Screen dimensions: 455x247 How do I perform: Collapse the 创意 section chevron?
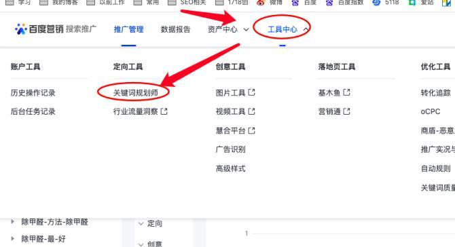(x=141, y=244)
